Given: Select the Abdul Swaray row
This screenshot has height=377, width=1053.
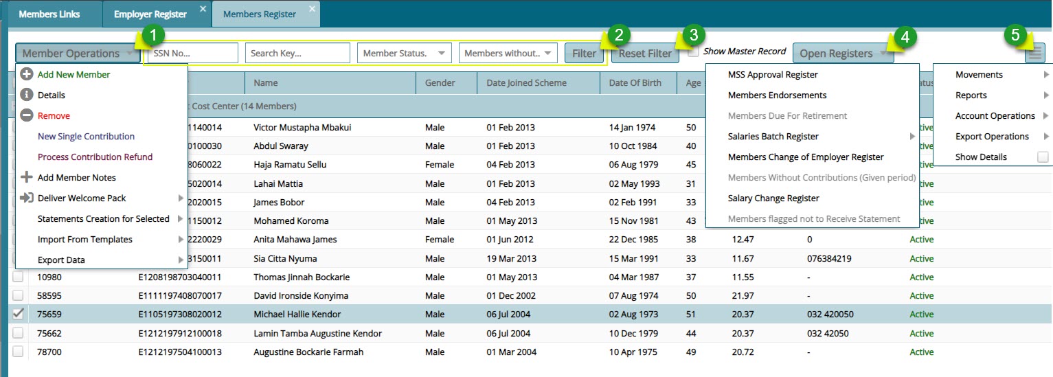Looking at the screenshot, I should click(529, 146).
